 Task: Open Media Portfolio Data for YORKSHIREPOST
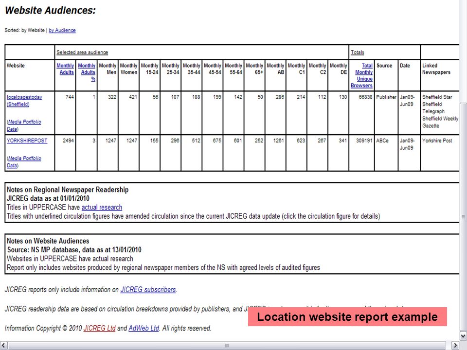click(24, 162)
